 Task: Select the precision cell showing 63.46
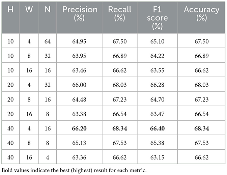coord(79,70)
